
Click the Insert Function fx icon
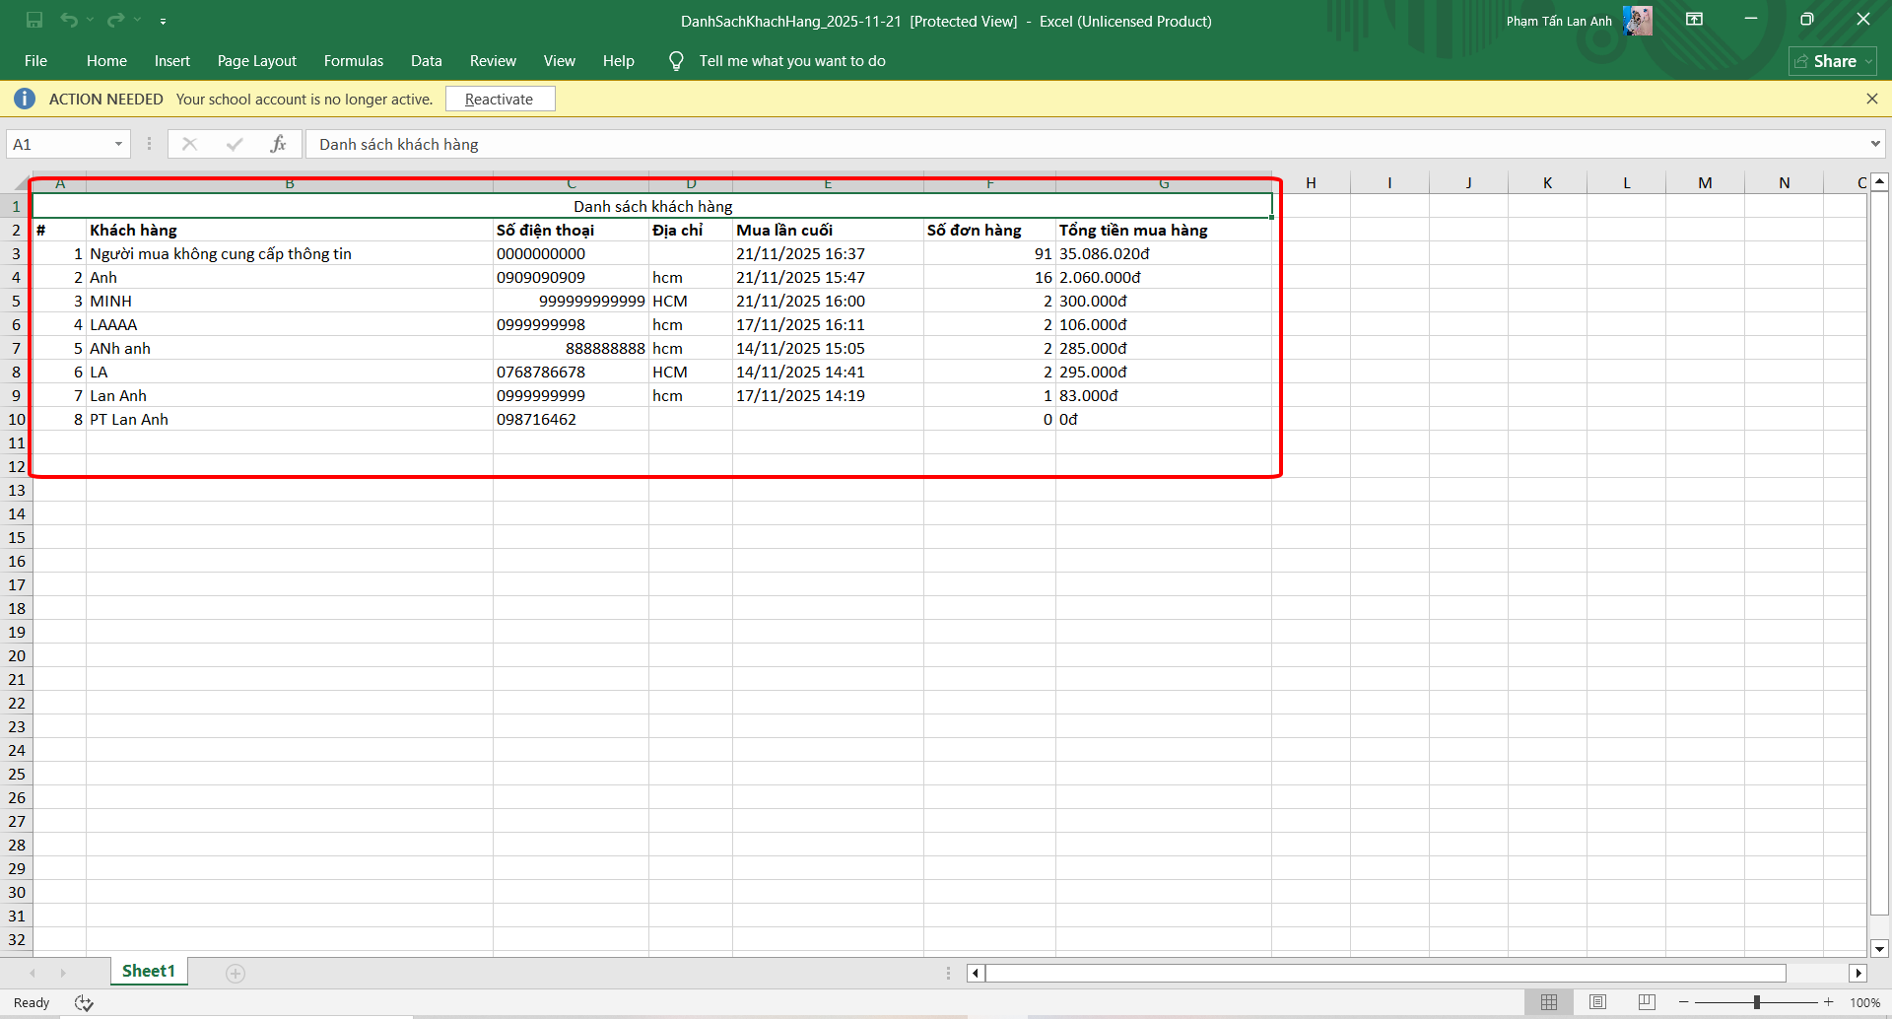click(278, 144)
